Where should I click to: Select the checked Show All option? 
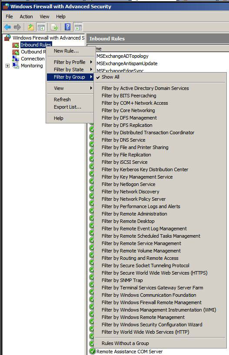pyautogui.click(x=160, y=77)
